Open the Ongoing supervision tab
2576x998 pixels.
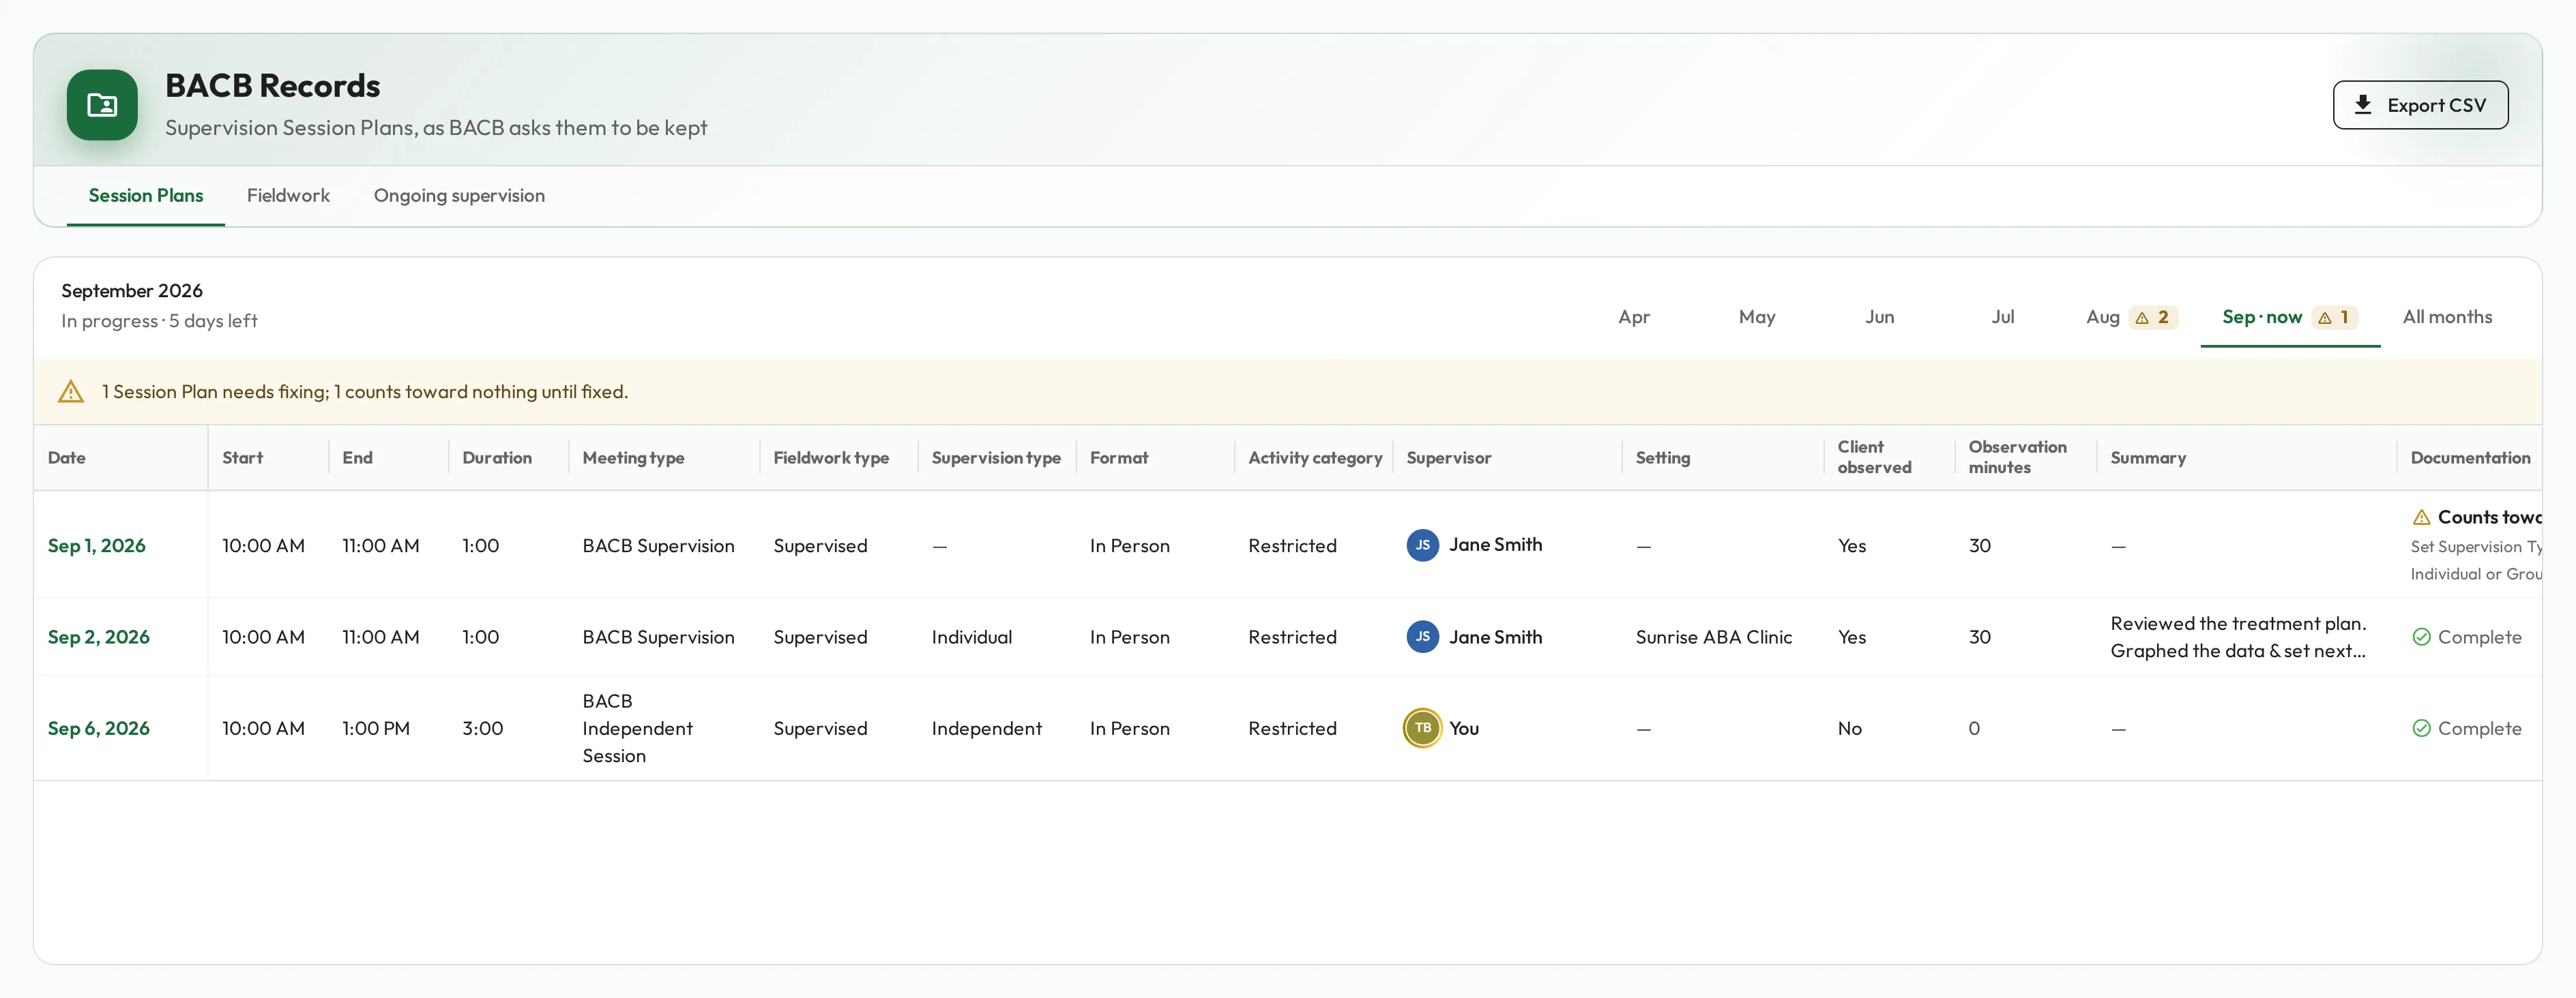pyautogui.click(x=459, y=196)
